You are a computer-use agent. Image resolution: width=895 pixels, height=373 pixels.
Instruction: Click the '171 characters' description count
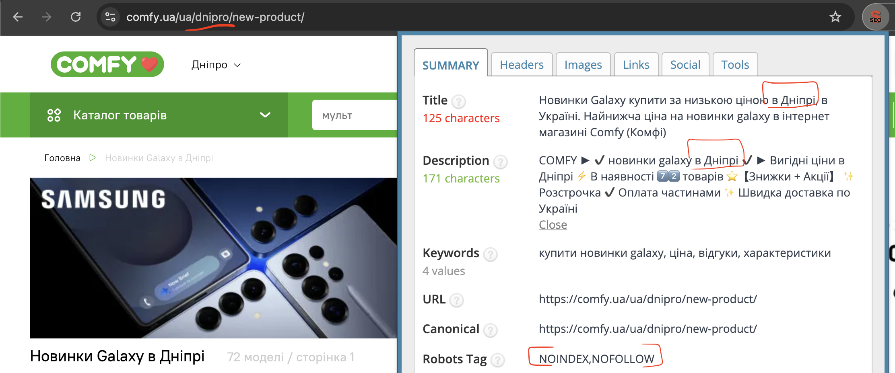click(461, 178)
